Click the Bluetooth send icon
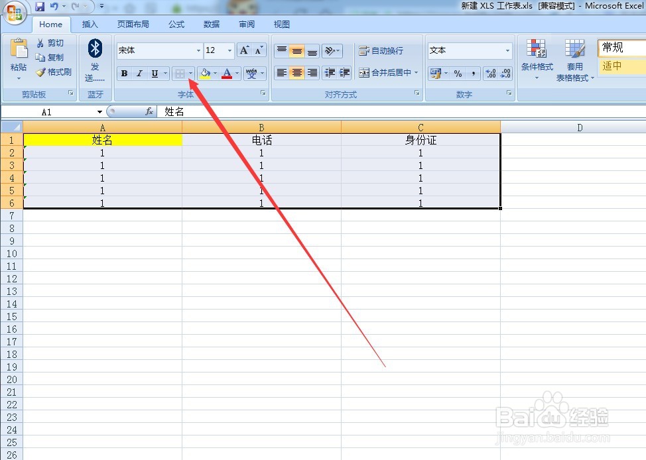 point(95,48)
